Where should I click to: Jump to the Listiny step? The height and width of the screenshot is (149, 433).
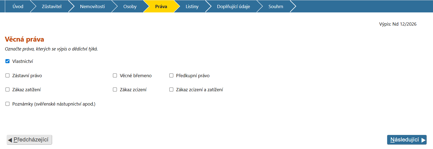[192, 6]
